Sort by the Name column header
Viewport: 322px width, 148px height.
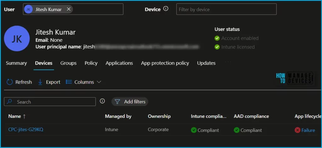coord(17,116)
